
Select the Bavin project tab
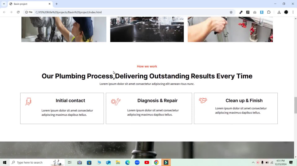click(30, 4)
